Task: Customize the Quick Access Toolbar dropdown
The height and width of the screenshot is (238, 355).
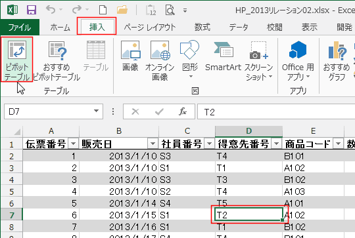Action: click(185, 10)
